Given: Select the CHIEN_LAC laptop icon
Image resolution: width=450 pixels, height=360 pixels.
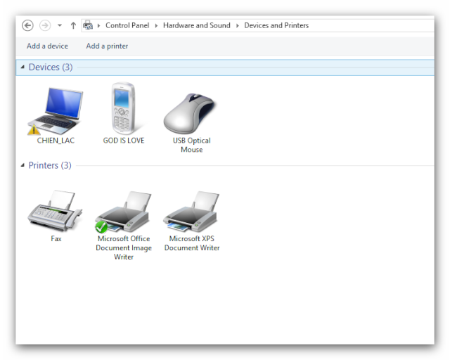Looking at the screenshot, I should pyautogui.click(x=56, y=111).
